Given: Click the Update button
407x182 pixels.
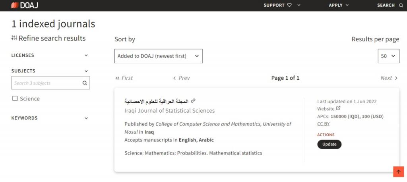Looking at the screenshot, I should [329, 144].
